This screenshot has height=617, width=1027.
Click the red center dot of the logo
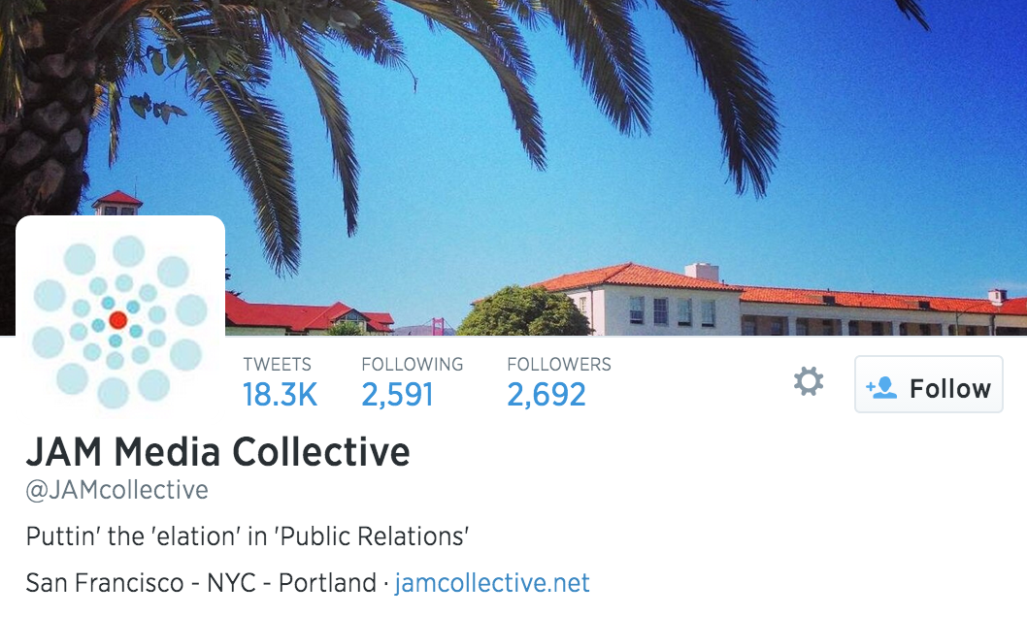(117, 320)
